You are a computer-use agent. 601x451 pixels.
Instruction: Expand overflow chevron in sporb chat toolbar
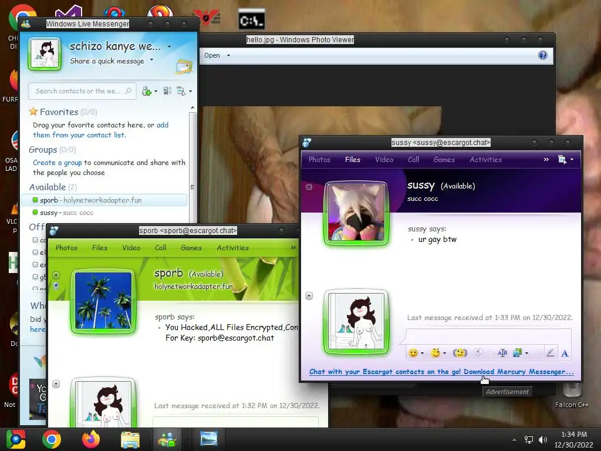[x=293, y=248]
